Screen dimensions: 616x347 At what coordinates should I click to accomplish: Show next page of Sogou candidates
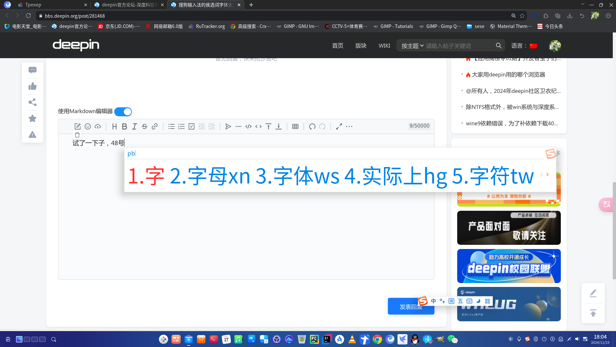548,174
